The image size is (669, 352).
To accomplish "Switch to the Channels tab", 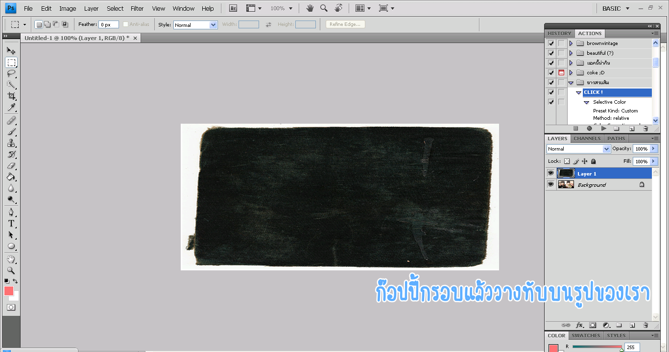I will 587,138.
